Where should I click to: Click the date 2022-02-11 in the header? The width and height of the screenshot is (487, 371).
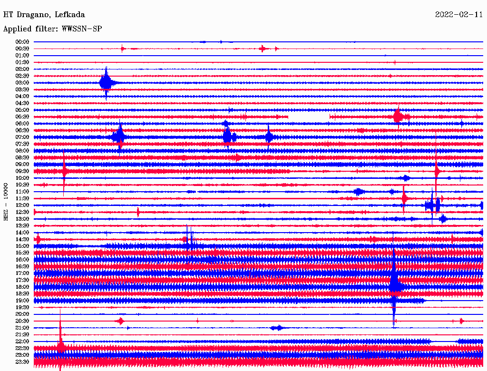[458, 15]
